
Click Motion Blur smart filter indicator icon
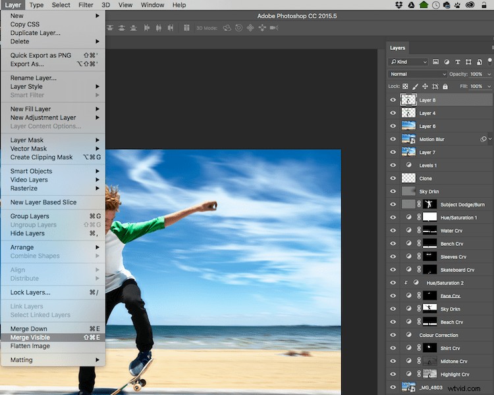483,139
